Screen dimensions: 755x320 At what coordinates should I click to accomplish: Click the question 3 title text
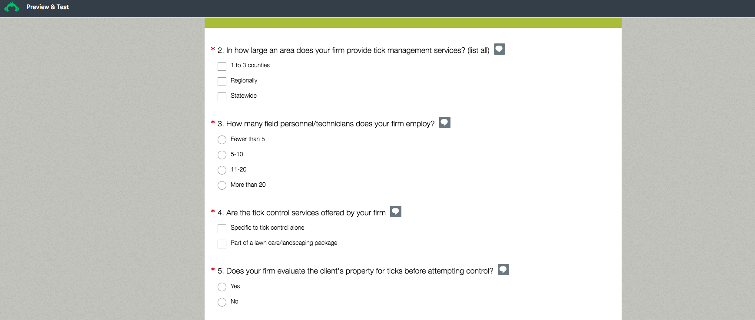pyautogui.click(x=326, y=124)
